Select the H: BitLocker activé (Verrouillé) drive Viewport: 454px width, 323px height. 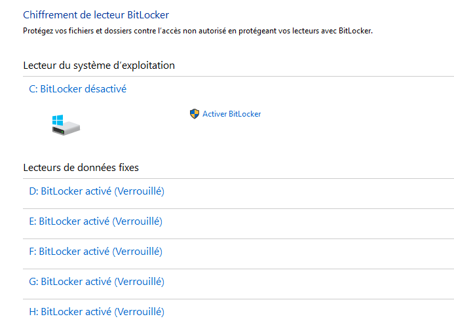[x=96, y=312]
